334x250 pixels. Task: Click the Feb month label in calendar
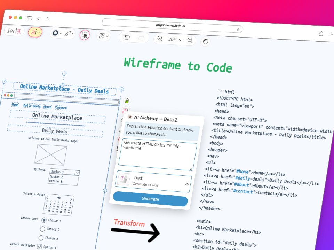coord(58,198)
